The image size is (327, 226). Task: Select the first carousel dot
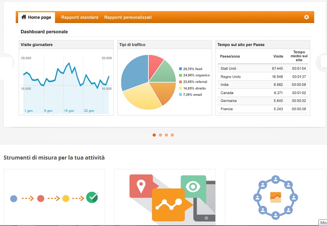[154, 135]
